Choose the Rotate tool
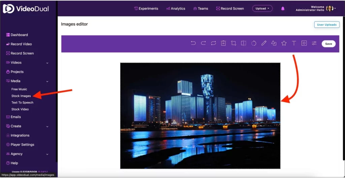 [254, 43]
